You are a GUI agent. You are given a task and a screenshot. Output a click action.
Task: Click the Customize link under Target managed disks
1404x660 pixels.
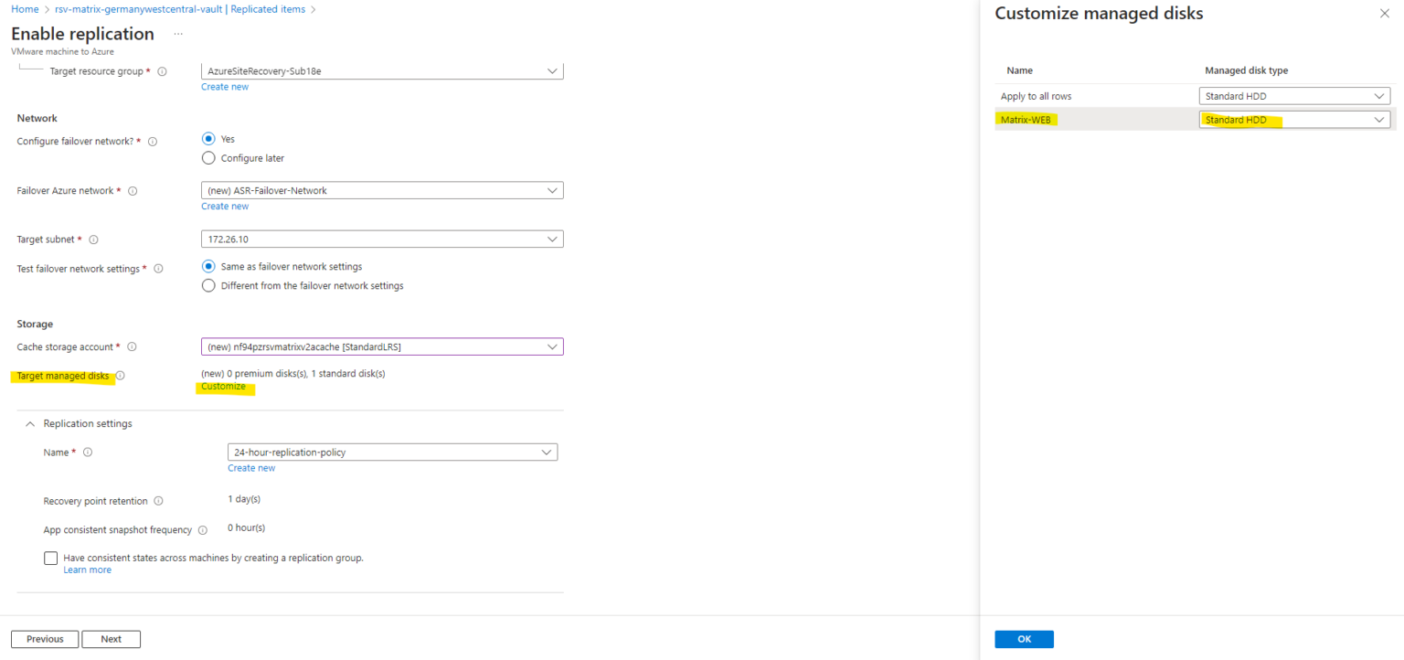coord(224,386)
